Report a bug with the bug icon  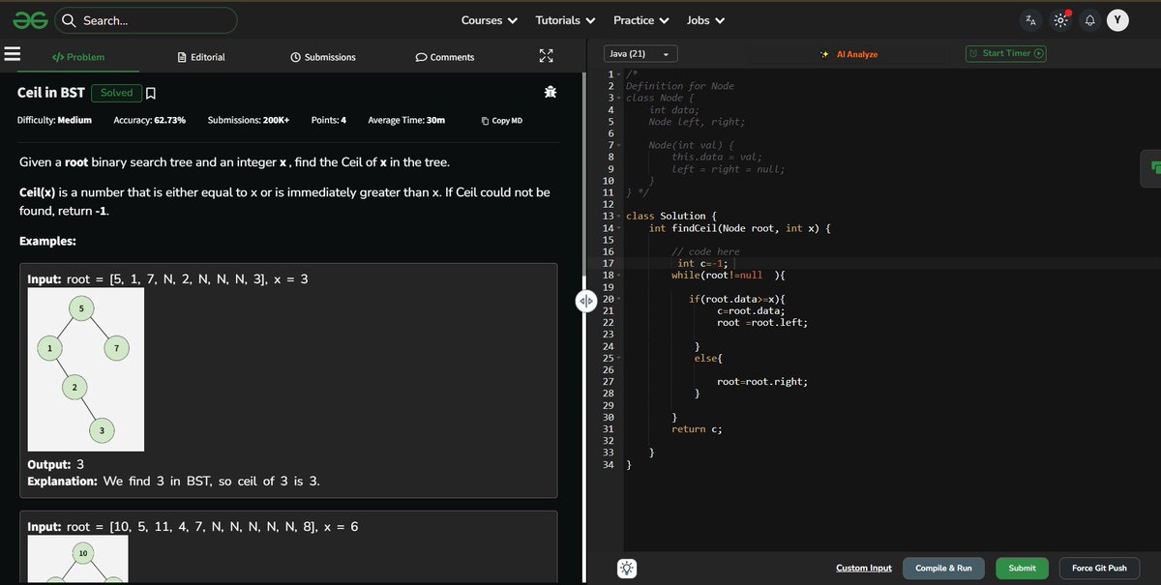coord(551,92)
